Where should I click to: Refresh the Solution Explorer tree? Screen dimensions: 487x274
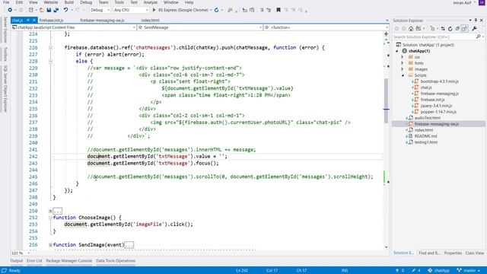(x=450, y=29)
